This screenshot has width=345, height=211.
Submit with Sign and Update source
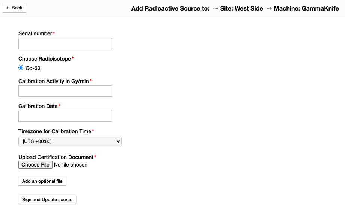click(x=47, y=199)
